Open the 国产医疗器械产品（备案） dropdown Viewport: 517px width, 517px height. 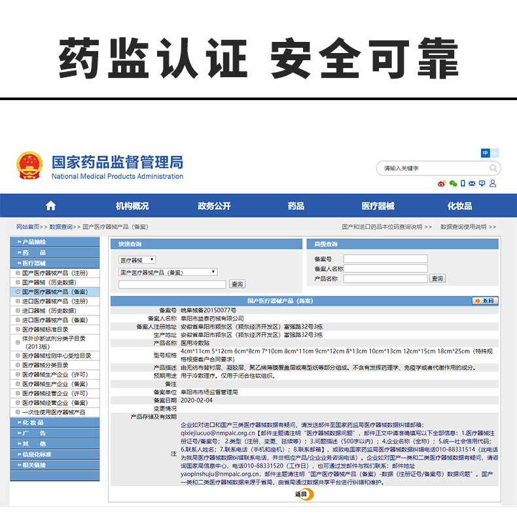(x=168, y=272)
